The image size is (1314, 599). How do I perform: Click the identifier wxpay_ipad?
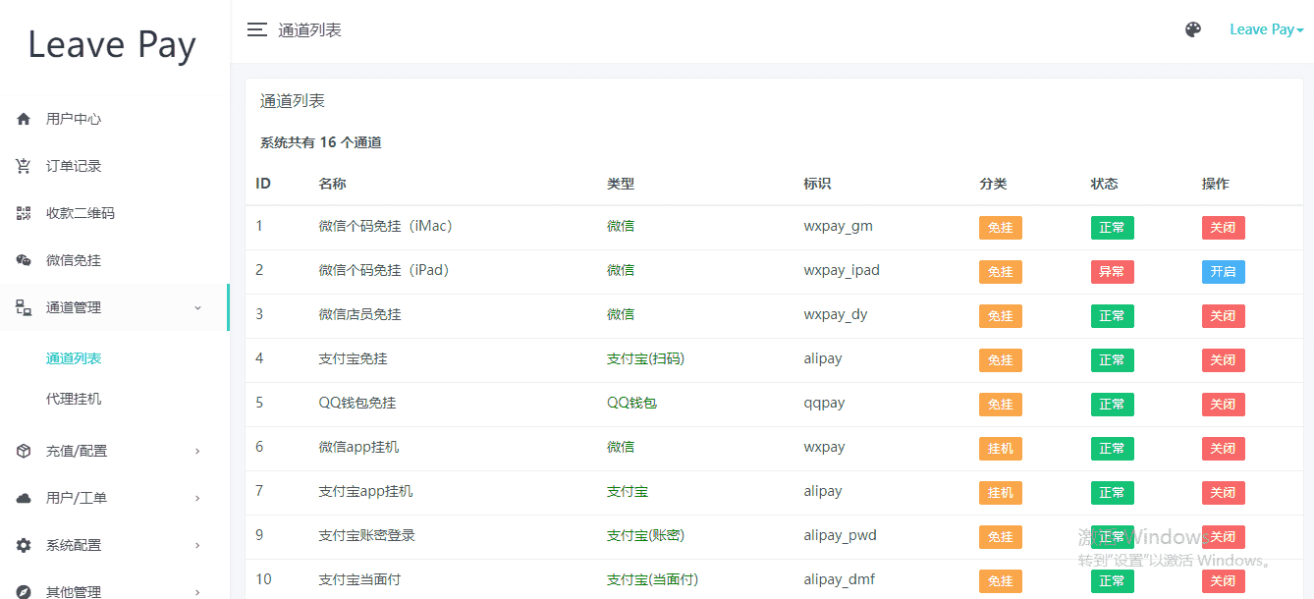[x=842, y=270]
